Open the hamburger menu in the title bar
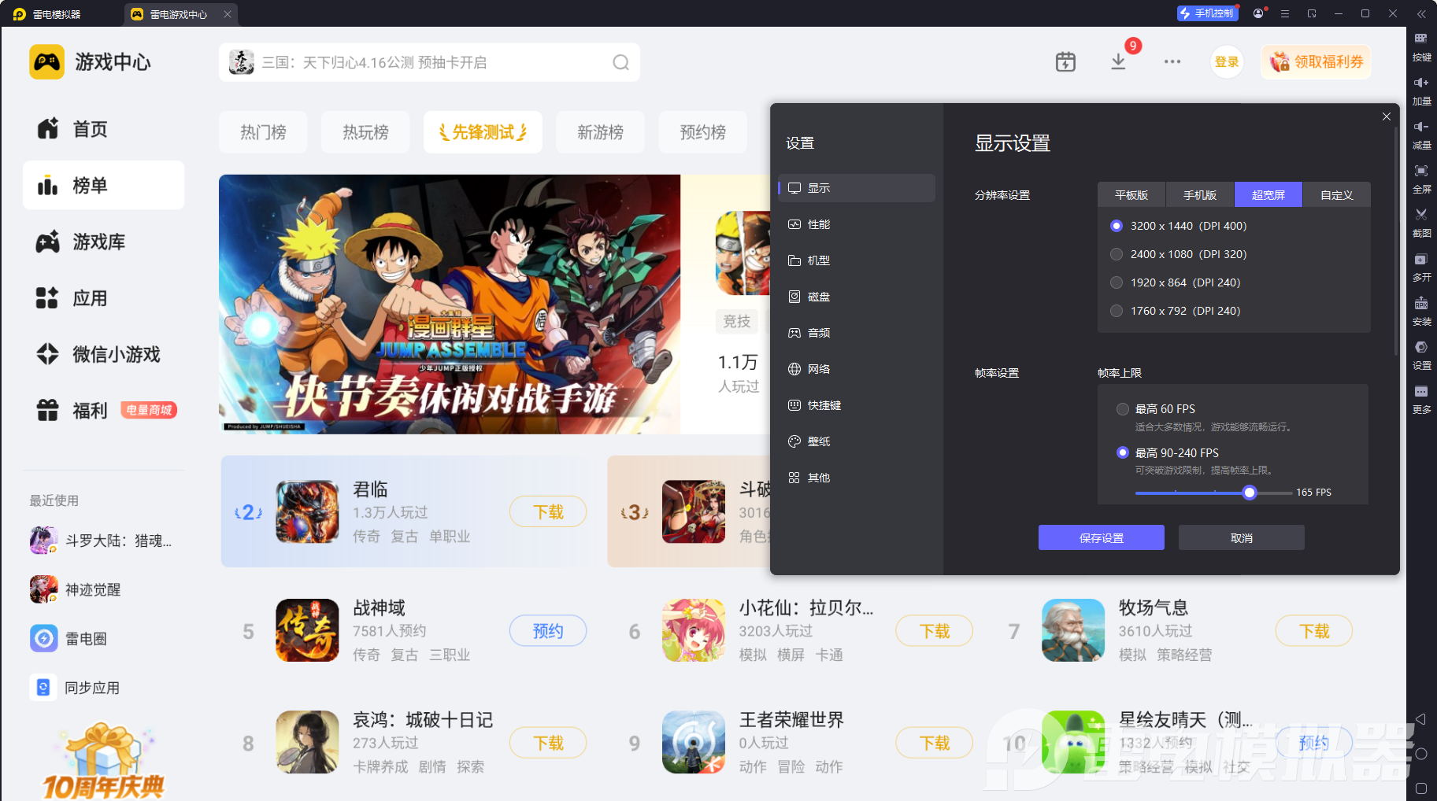This screenshot has height=801, width=1437. click(1285, 13)
